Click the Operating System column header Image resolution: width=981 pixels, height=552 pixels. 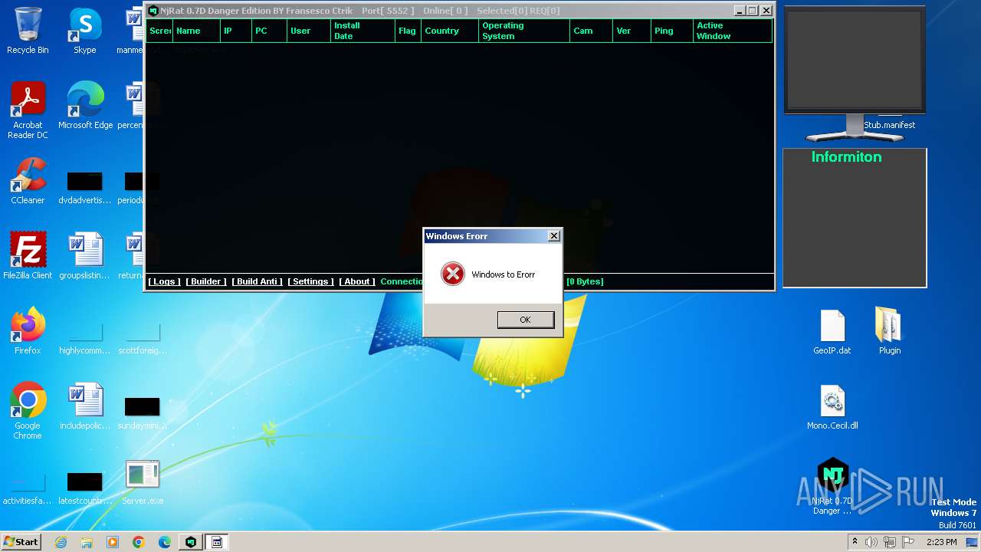coord(524,31)
